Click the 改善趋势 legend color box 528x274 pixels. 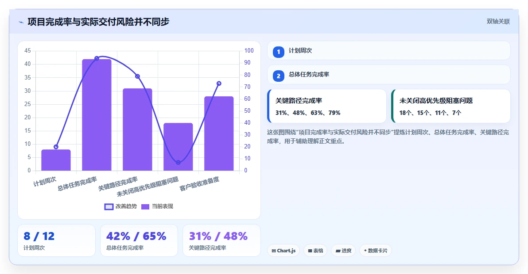pos(109,207)
